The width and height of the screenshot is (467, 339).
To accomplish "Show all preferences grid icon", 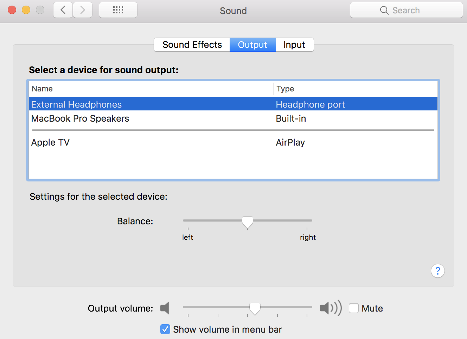I will [x=118, y=10].
